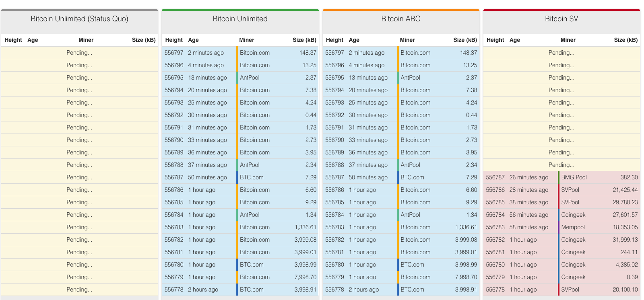Click 56 minutes ago in Bitcoin SV
This screenshot has width=644, height=300.
pos(528,215)
